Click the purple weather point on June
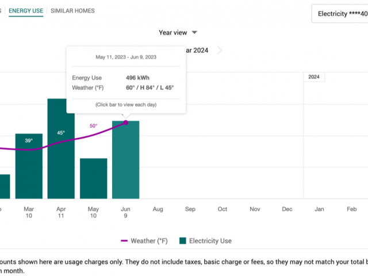This screenshot has width=368, height=276. coord(125,122)
